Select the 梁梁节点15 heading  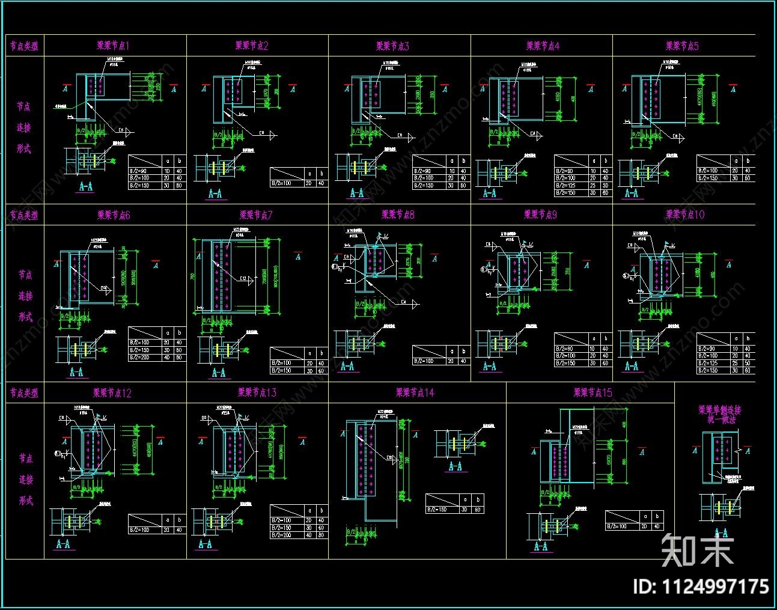coord(593,392)
